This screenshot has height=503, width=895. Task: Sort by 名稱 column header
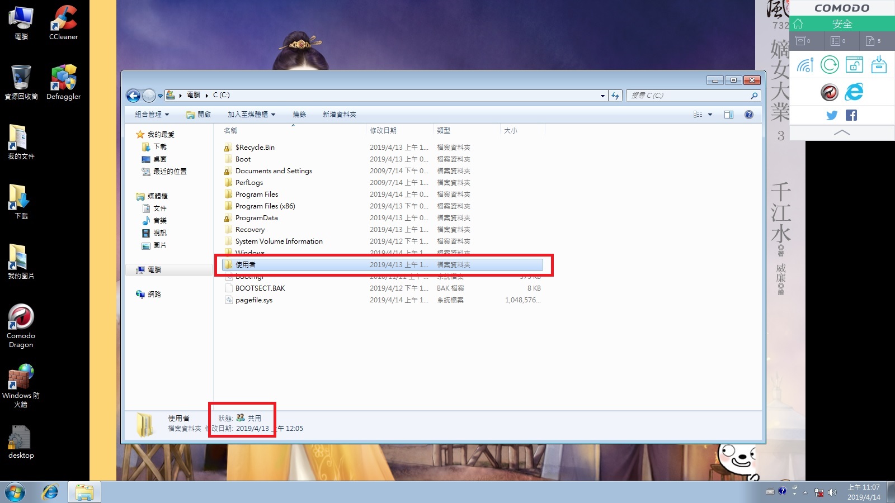click(230, 130)
